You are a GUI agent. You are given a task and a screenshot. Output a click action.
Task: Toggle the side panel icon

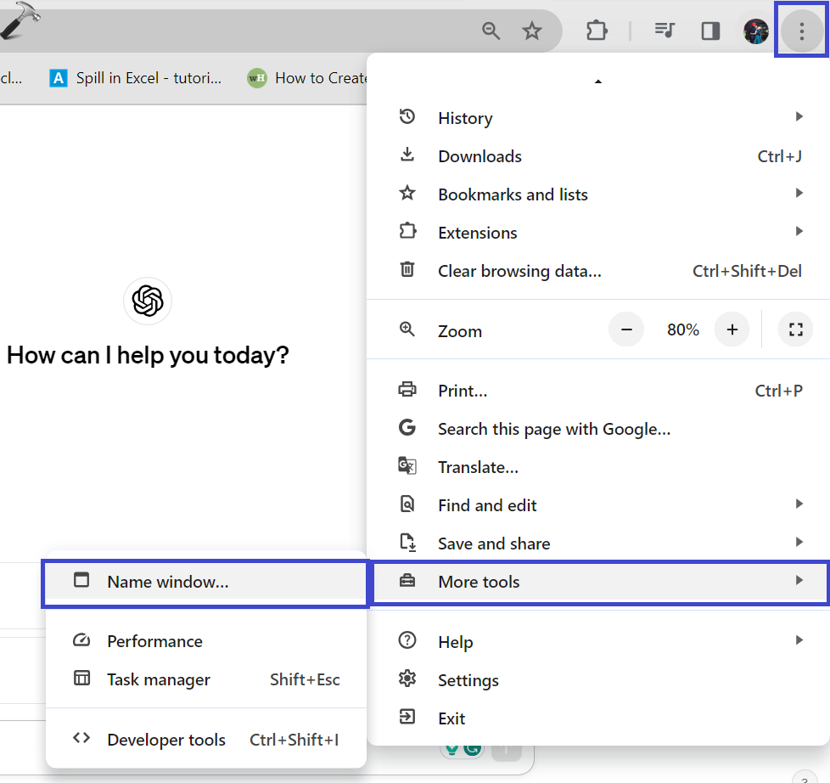(x=710, y=31)
